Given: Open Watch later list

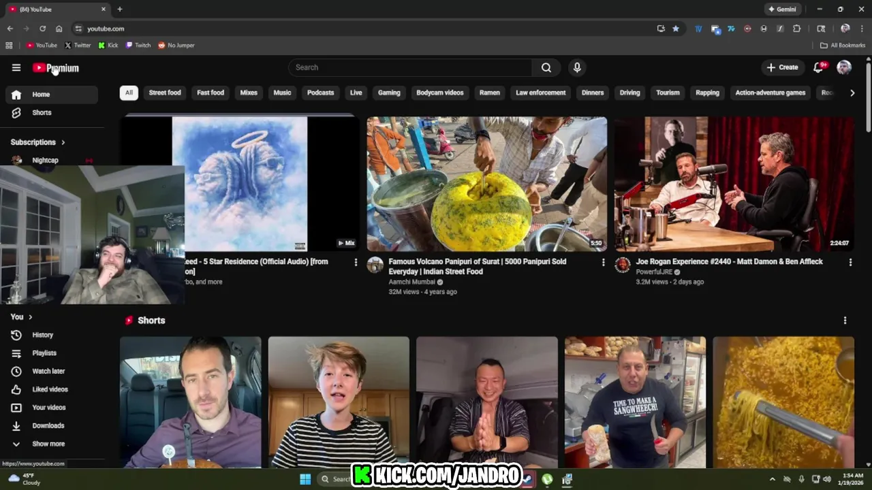Looking at the screenshot, I should pyautogui.click(x=52, y=371).
